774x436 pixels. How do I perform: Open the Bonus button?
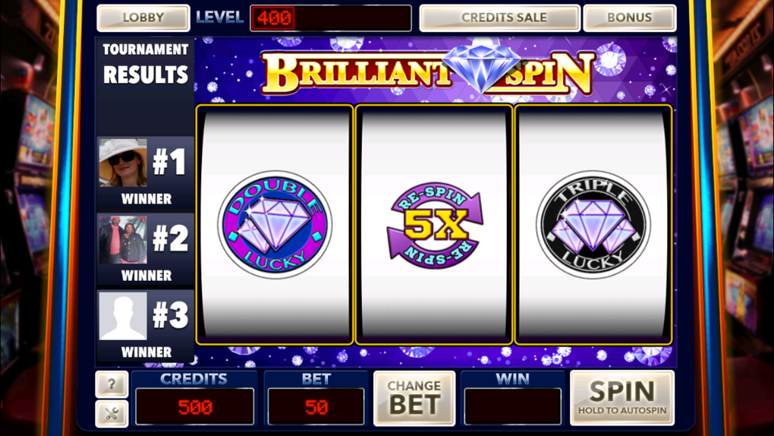click(x=629, y=17)
